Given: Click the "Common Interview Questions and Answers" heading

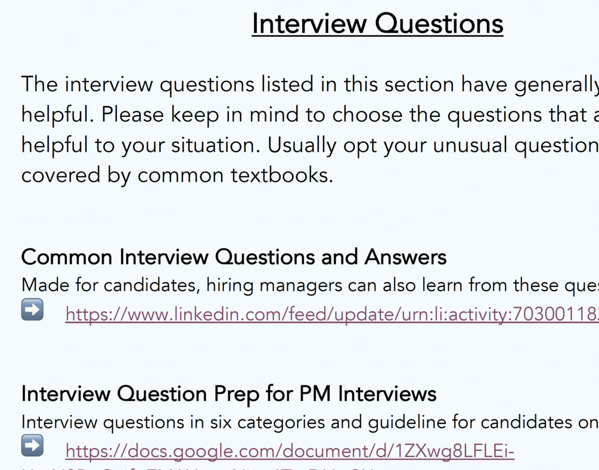Looking at the screenshot, I should (x=234, y=257).
